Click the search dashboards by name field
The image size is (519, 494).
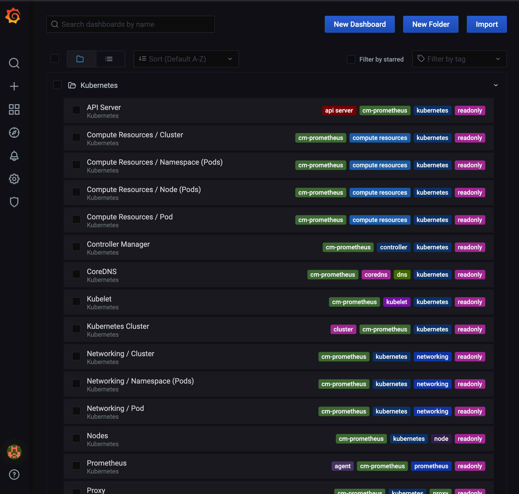coord(131,24)
